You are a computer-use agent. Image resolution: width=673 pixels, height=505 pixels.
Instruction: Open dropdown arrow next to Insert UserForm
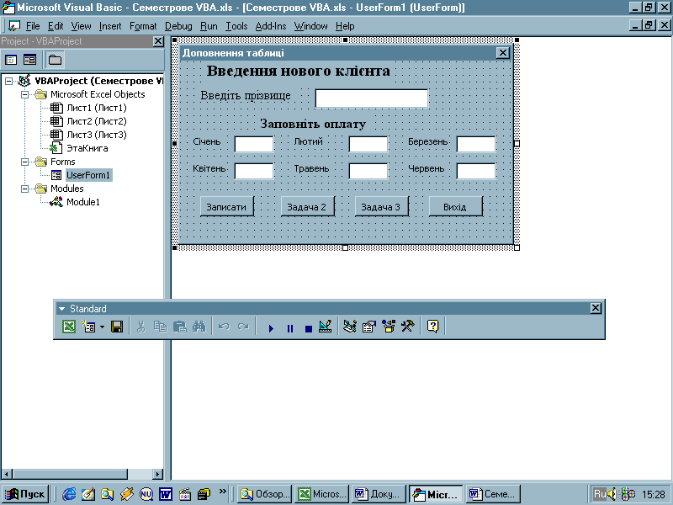(102, 327)
